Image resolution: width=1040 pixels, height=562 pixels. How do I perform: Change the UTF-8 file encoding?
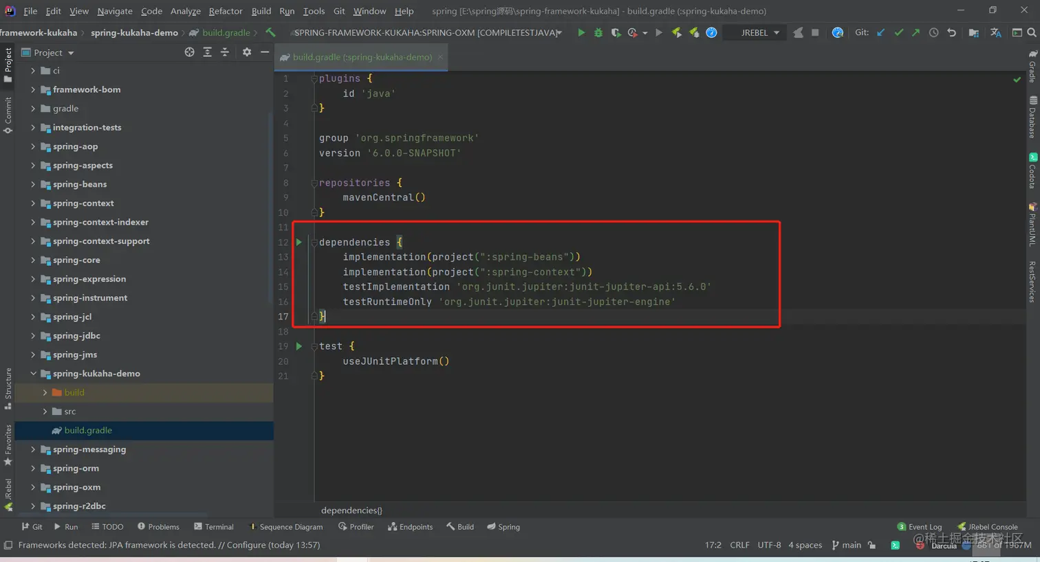click(769, 545)
